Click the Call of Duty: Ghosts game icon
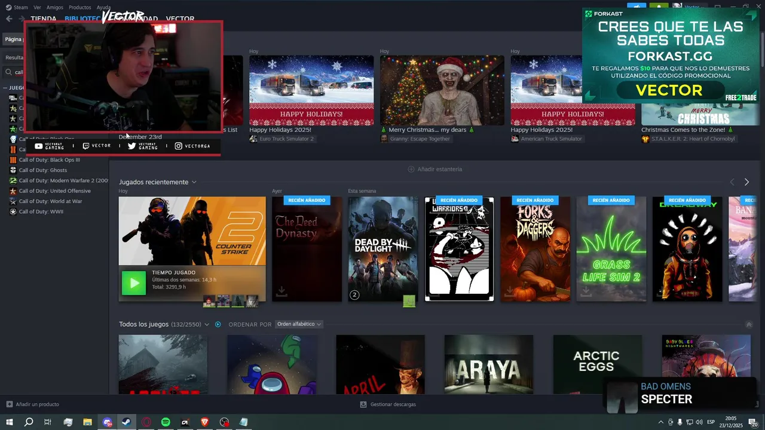 (13, 170)
